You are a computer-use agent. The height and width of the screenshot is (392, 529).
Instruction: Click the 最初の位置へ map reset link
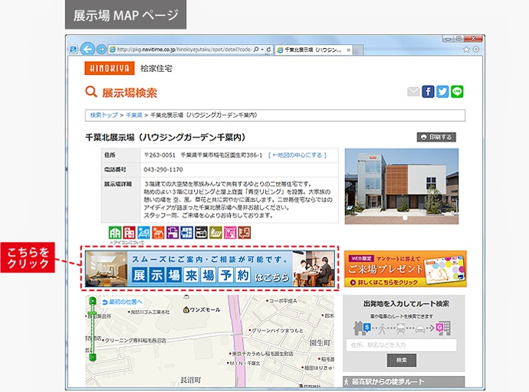tap(121, 302)
